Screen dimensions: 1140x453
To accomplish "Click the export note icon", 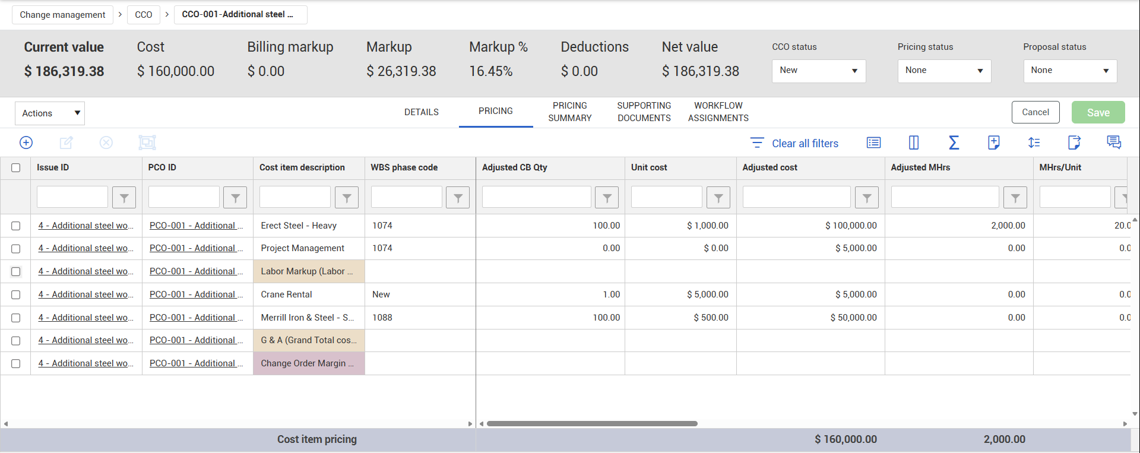I will tap(1073, 142).
